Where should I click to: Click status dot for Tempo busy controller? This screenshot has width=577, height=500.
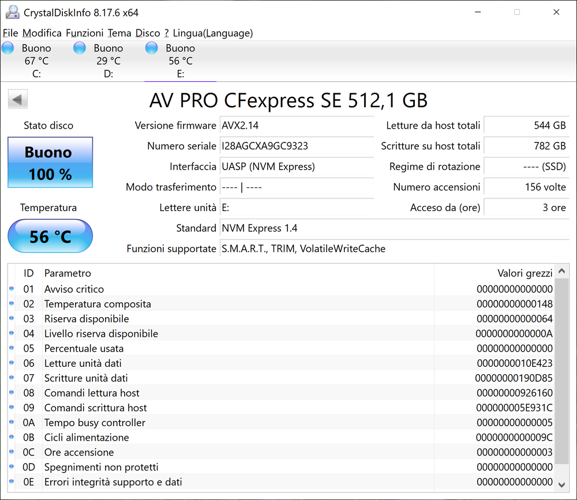12,422
